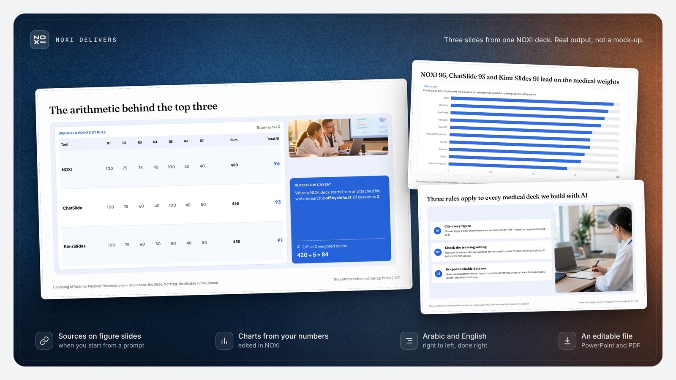The width and height of the screenshot is (676, 380).
Task: Click the NOXI total score 96
Action: click(277, 163)
